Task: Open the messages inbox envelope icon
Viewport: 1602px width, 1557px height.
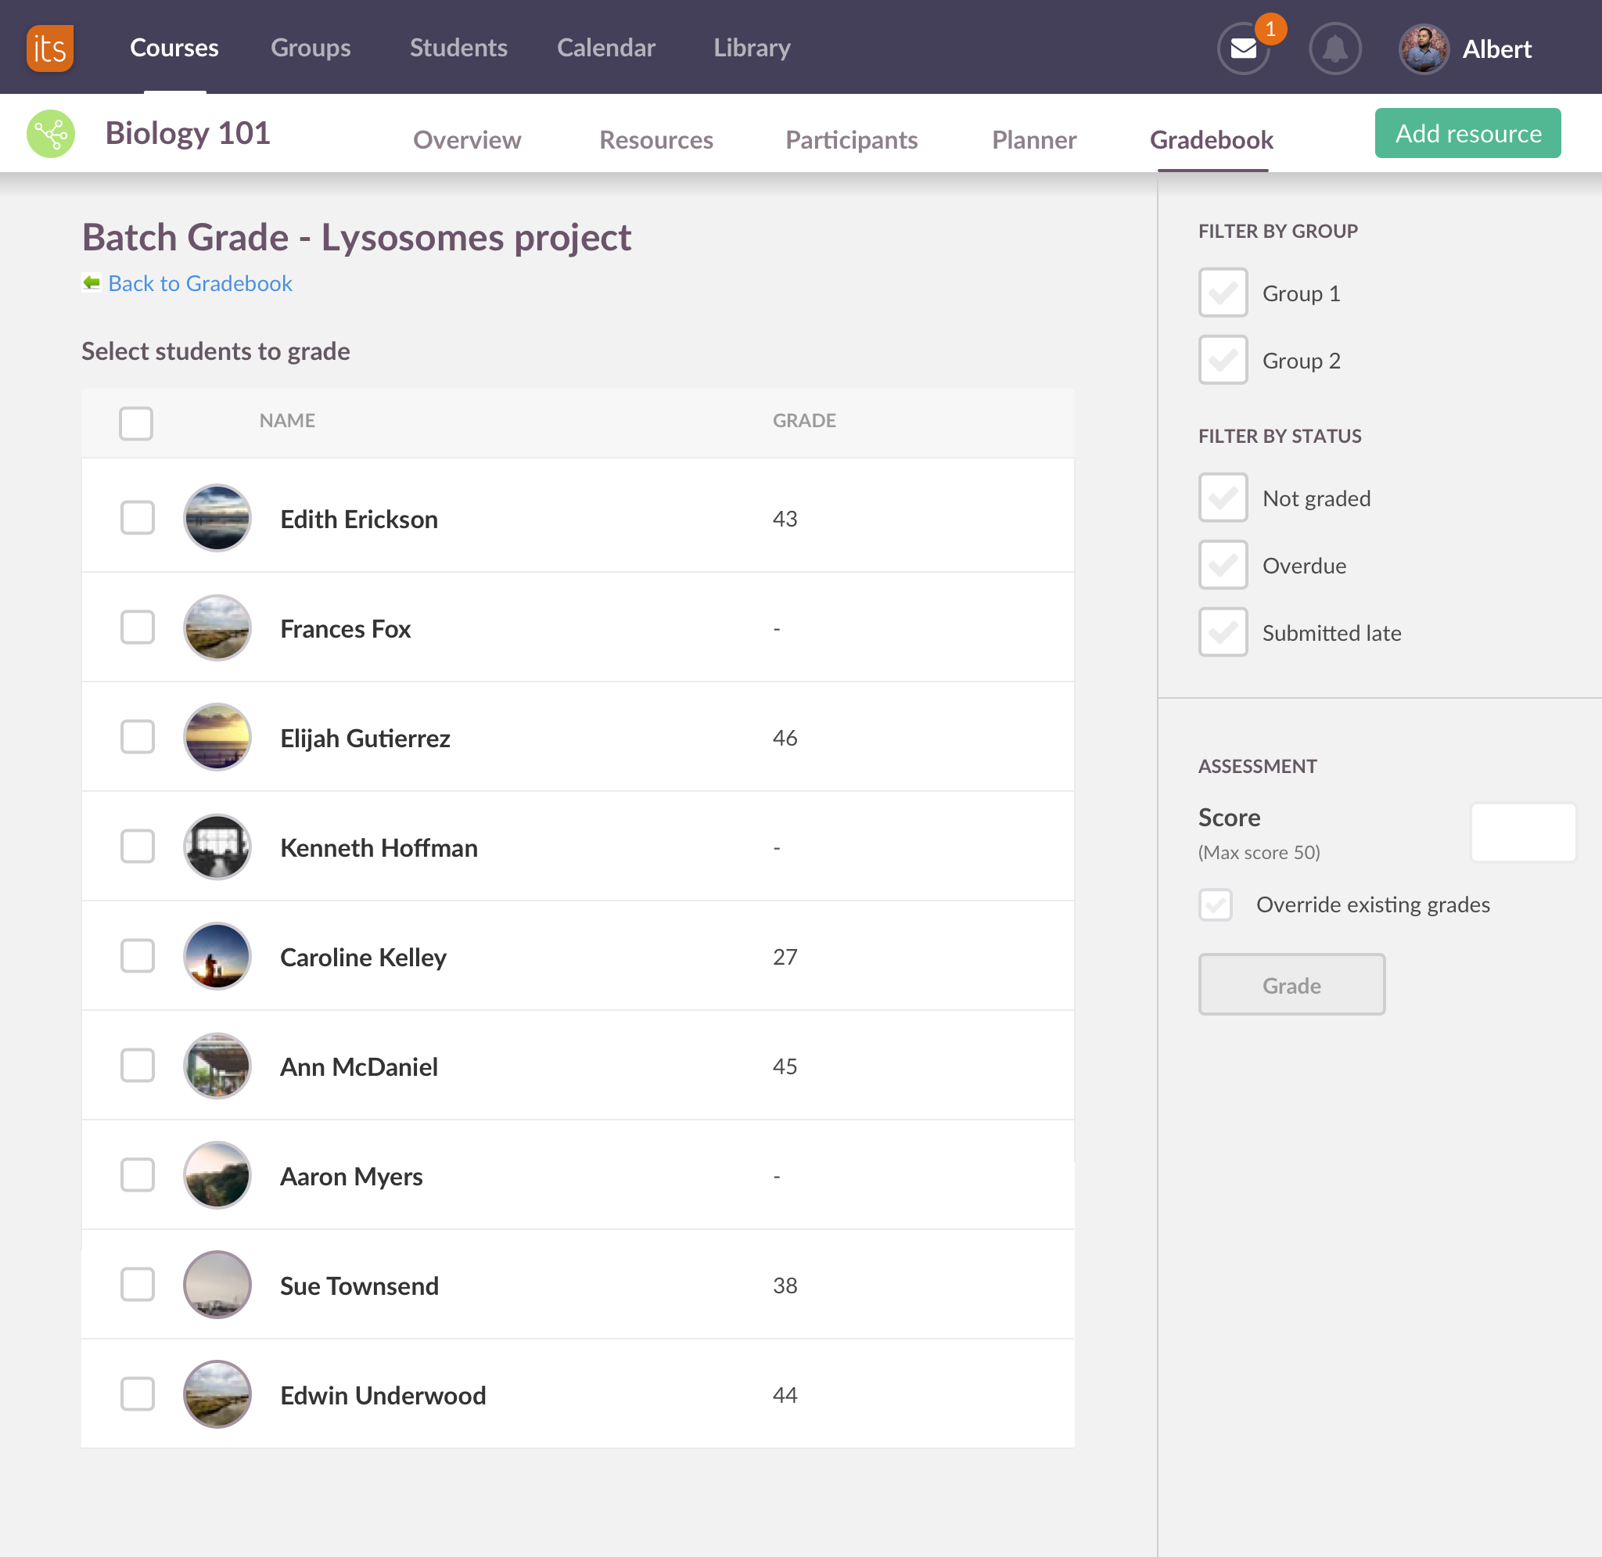Action: [x=1242, y=49]
